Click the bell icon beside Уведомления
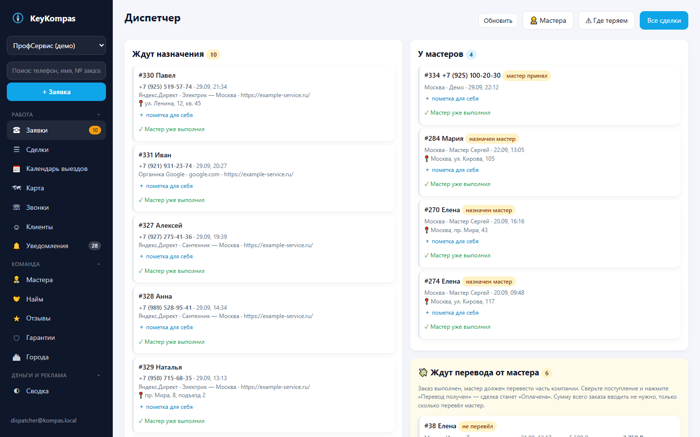This screenshot has width=700, height=437. 17,246
